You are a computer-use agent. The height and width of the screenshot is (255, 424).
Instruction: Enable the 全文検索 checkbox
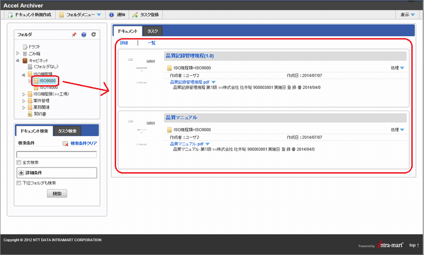(x=19, y=162)
